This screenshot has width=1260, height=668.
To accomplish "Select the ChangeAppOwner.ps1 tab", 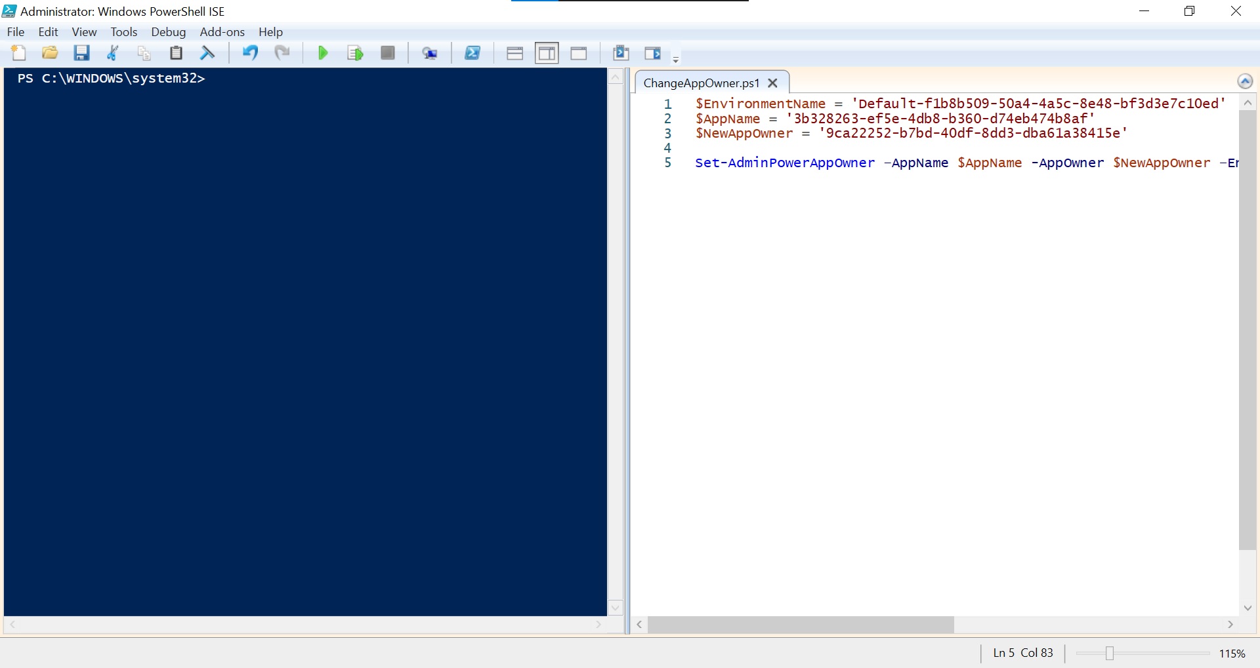I will point(701,83).
